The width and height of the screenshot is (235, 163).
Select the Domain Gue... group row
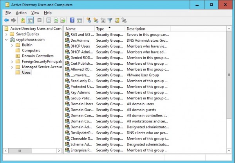click(x=117, y=110)
